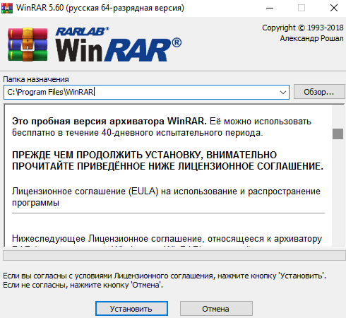This screenshot has width=346, height=318.
Task: Click 'ПРЕЖДЕ ЧЕМ ПРОДОЛЖИТЬ УСТАНОВКУ' heading
Action: (107, 155)
